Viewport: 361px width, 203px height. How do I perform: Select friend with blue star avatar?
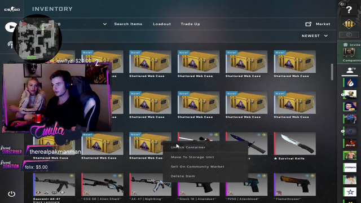point(350,192)
